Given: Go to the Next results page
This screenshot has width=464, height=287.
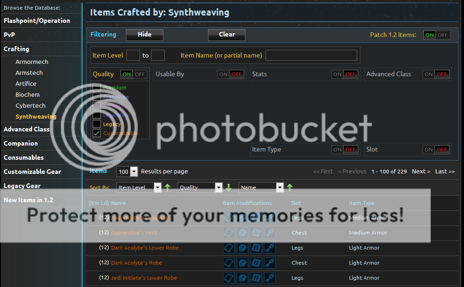Looking at the screenshot, I should pyautogui.click(x=421, y=171).
